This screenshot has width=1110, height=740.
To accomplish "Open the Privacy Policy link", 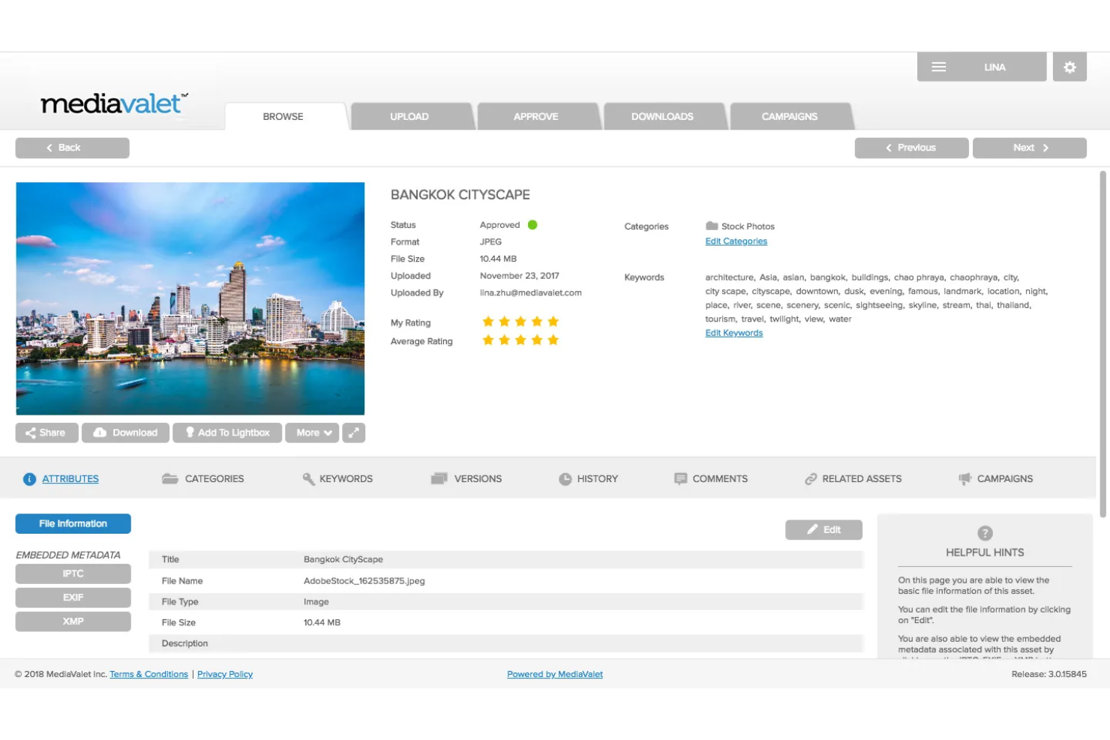I will pos(225,674).
